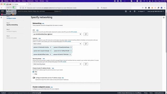Open the AWS CloudShell icon
167x94 pixels.
coord(126,11)
